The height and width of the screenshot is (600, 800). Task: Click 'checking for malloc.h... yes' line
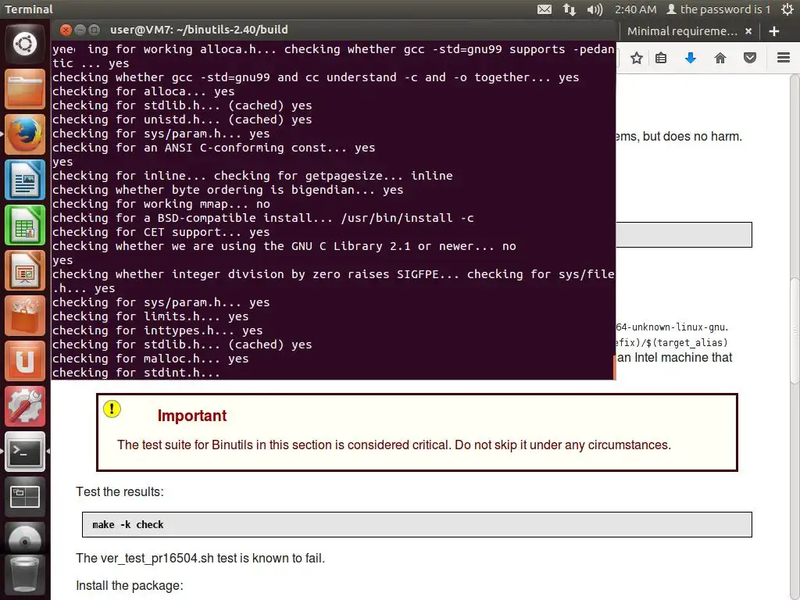point(151,359)
